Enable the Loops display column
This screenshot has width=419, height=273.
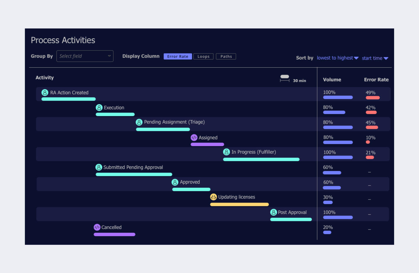[203, 56]
